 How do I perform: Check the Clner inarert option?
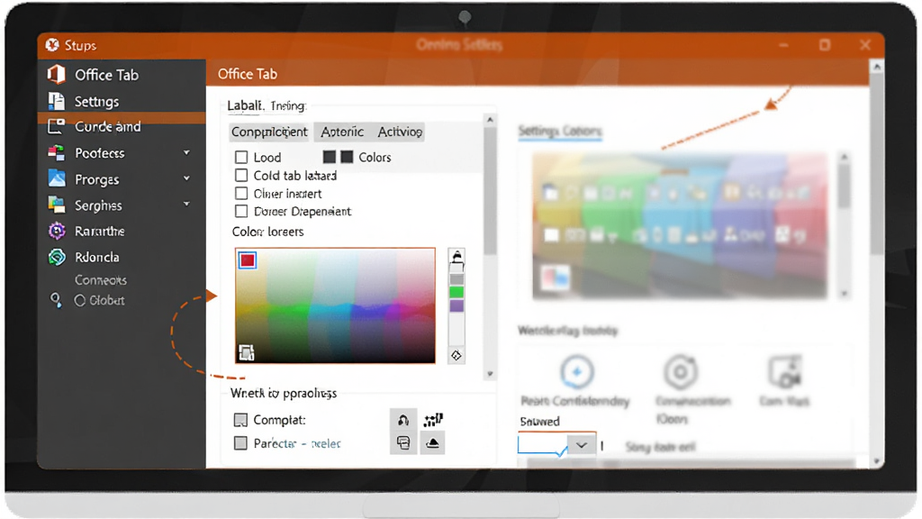point(241,194)
